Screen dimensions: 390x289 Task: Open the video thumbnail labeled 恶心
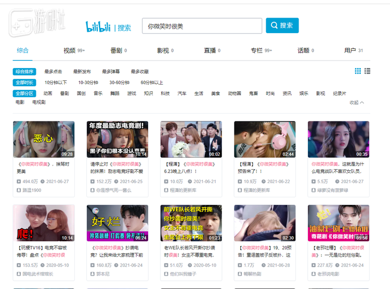(44, 139)
